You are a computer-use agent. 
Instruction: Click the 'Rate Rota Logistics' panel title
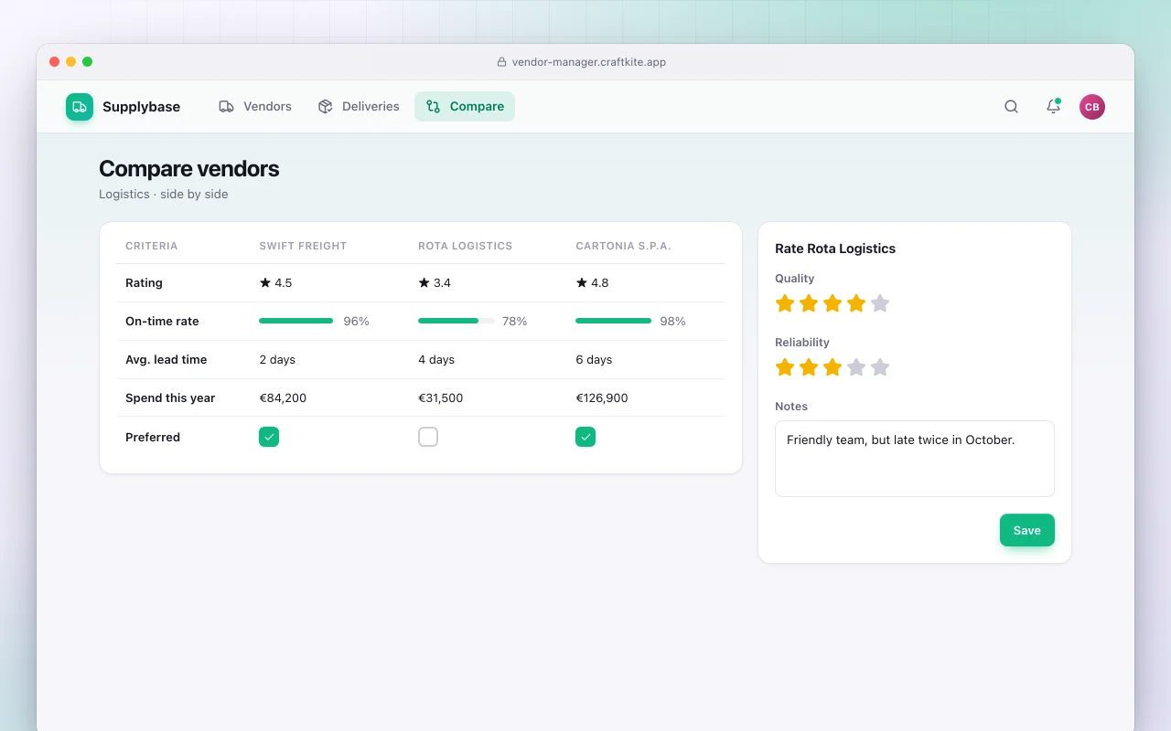pyautogui.click(x=835, y=249)
